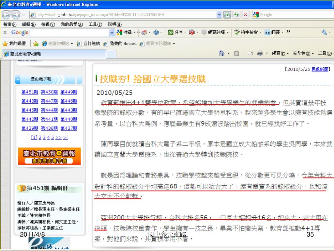Click the 民視新聞 source link
Image resolution: width=334 pixels, height=251 pixels.
click(x=320, y=69)
